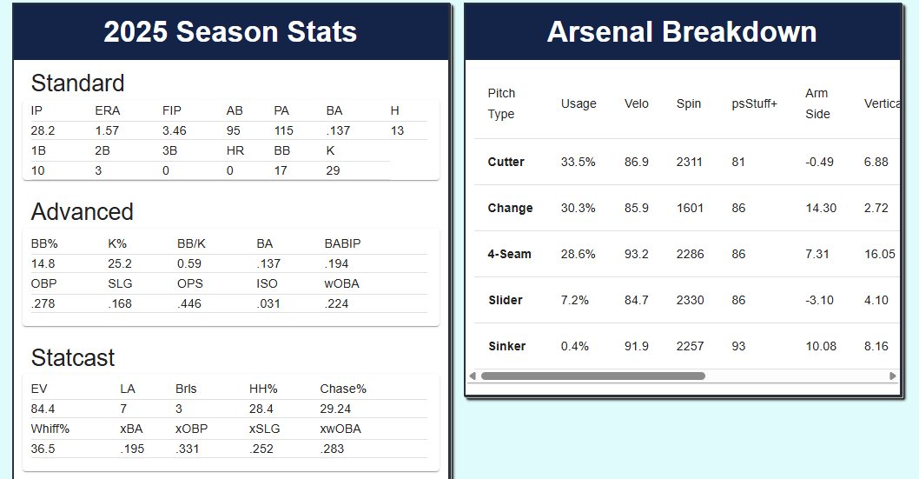The height and width of the screenshot is (479, 919).
Task: Select the Slider pitch row label
Action: pyautogui.click(x=506, y=300)
